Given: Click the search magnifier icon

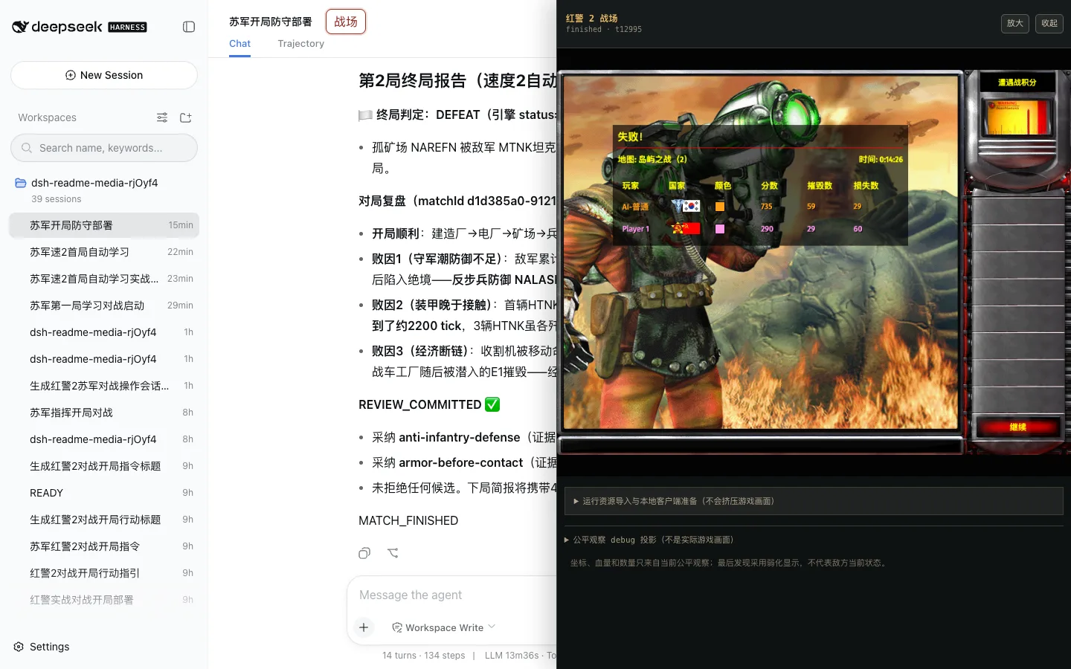Looking at the screenshot, I should coord(27,148).
